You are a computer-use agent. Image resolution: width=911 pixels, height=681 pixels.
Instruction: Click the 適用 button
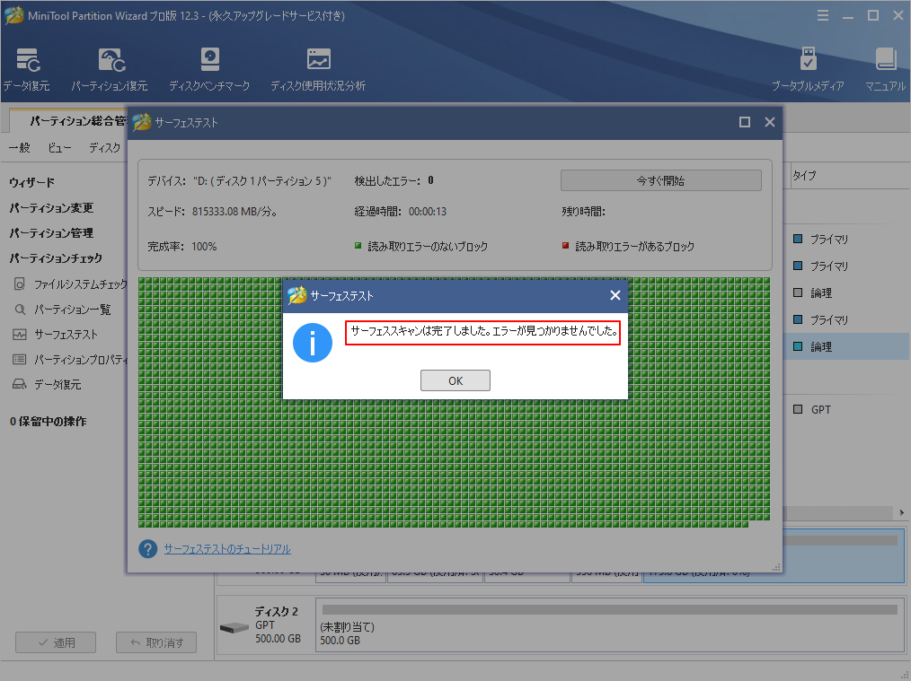[56, 642]
